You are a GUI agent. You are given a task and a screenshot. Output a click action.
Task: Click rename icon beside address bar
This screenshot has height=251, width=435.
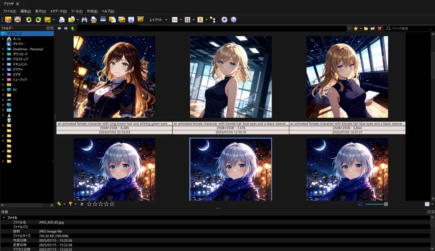373,28
